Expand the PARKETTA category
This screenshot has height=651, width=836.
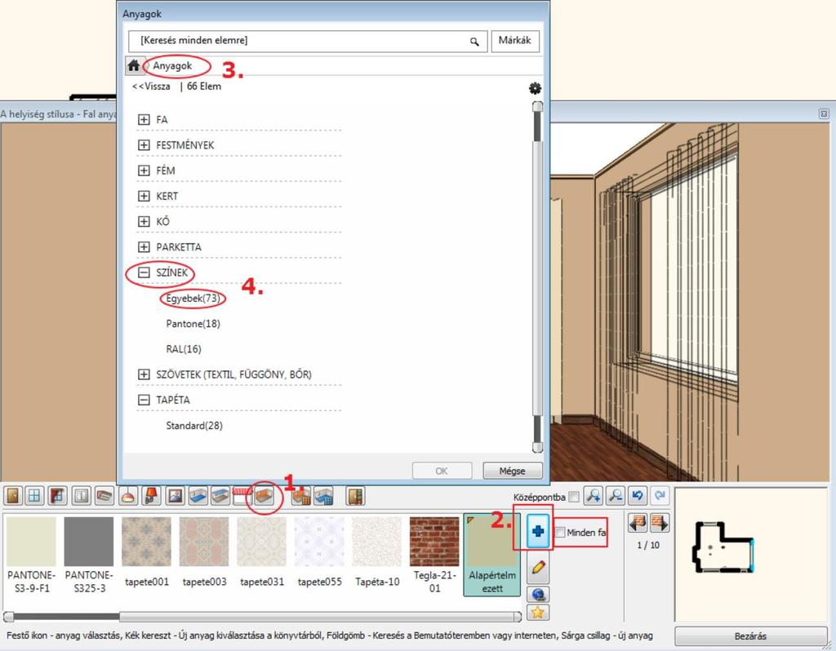[144, 246]
